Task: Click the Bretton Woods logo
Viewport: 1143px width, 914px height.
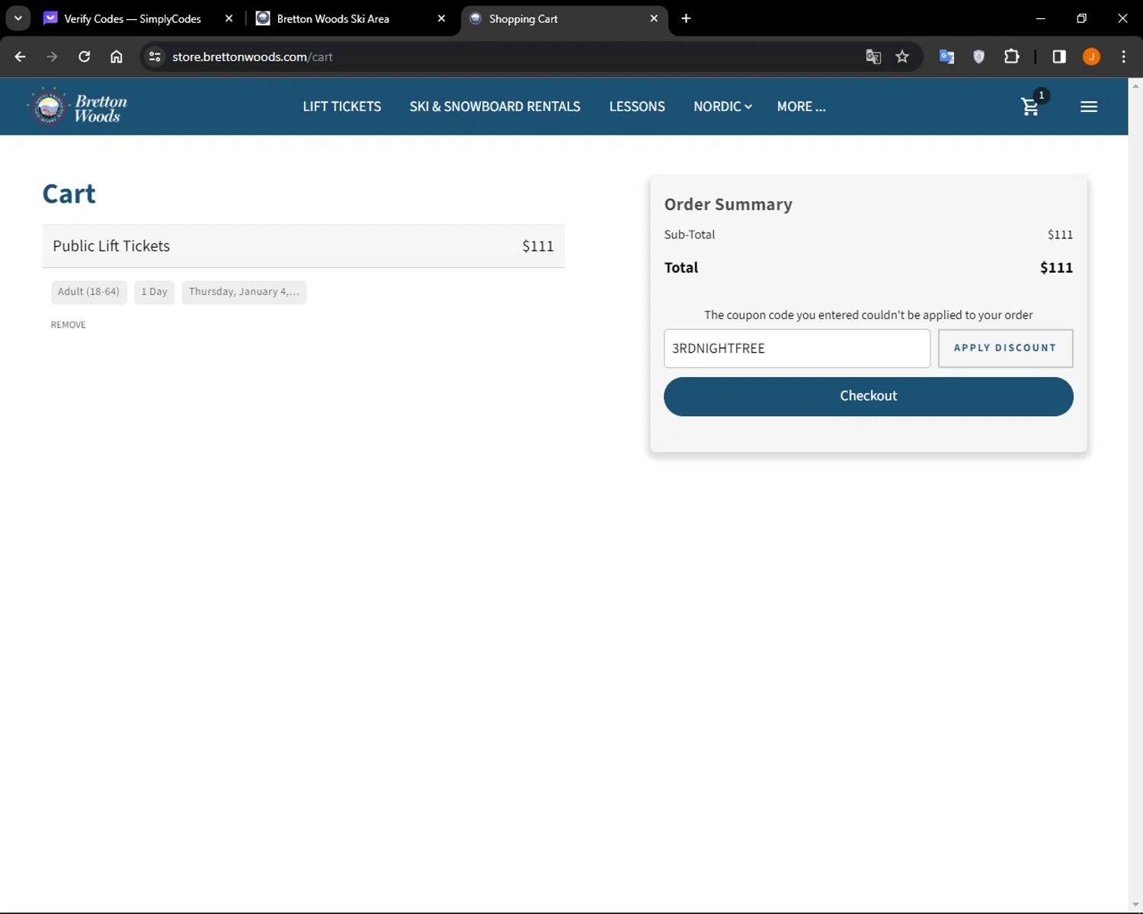Action: click(78, 107)
